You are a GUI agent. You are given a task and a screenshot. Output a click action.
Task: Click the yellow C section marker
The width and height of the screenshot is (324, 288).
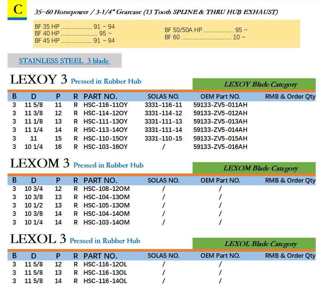(17, 9)
